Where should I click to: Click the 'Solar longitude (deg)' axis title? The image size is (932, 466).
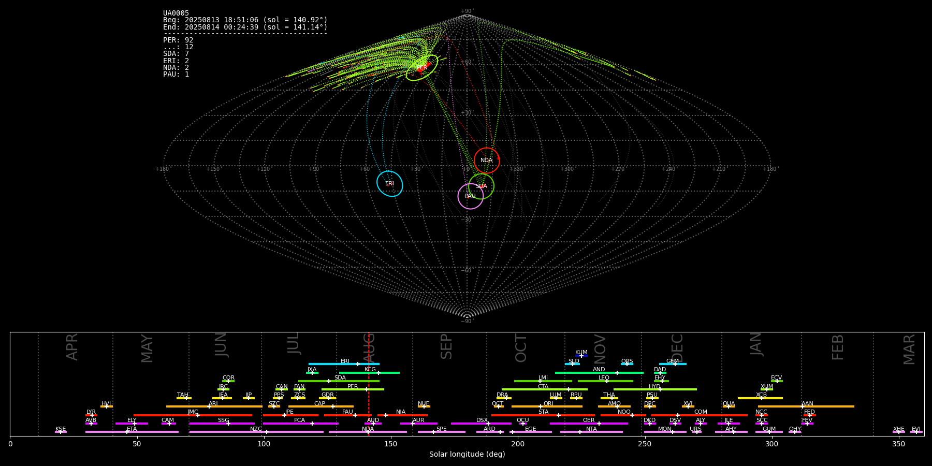[x=467, y=455]
